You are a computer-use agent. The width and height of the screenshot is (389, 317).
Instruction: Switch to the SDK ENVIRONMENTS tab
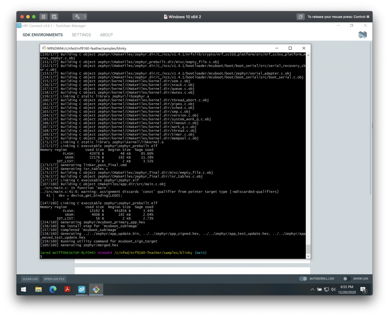coord(43,35)
